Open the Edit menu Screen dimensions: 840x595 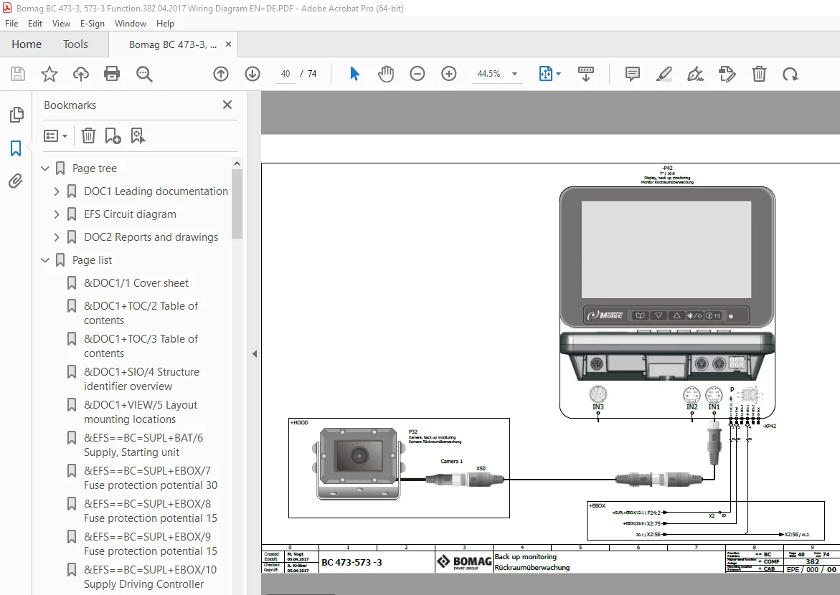(x=35, y=24)
